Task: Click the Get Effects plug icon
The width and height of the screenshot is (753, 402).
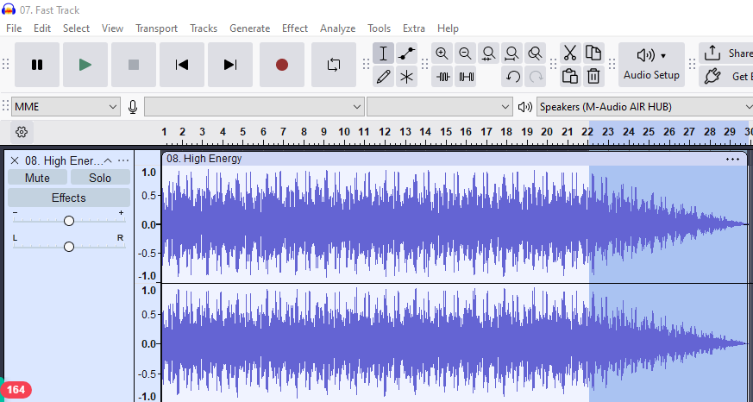Action: point(713,77)
